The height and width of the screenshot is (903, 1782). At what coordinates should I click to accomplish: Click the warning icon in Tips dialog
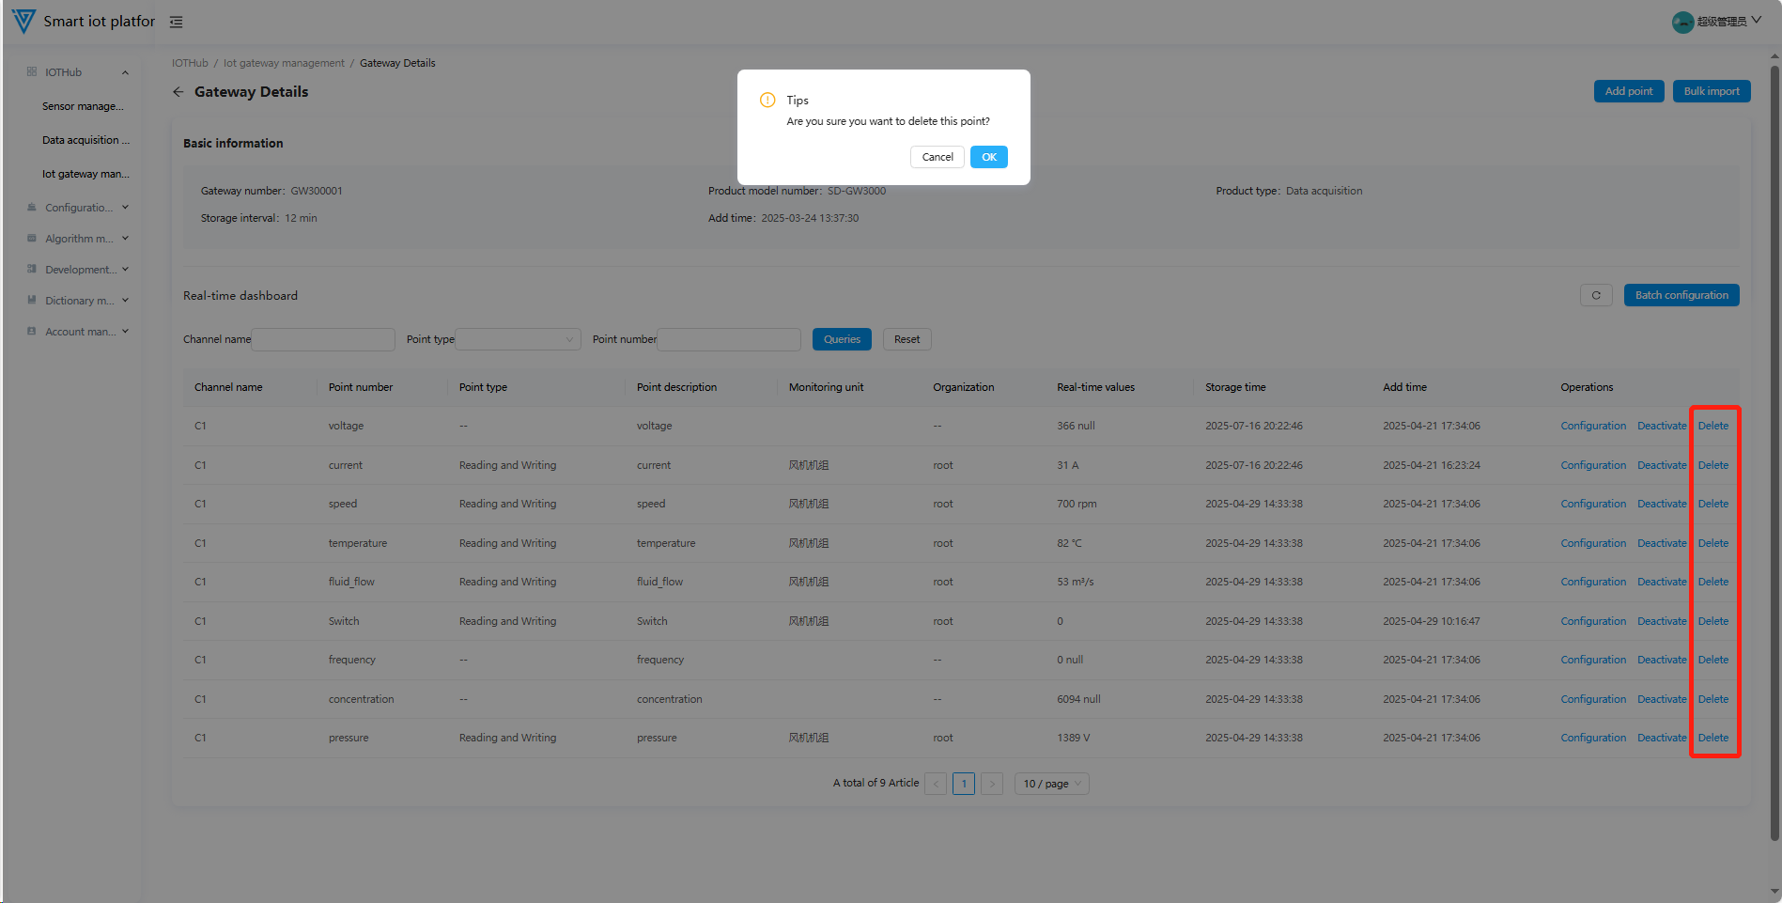point(767,100)
